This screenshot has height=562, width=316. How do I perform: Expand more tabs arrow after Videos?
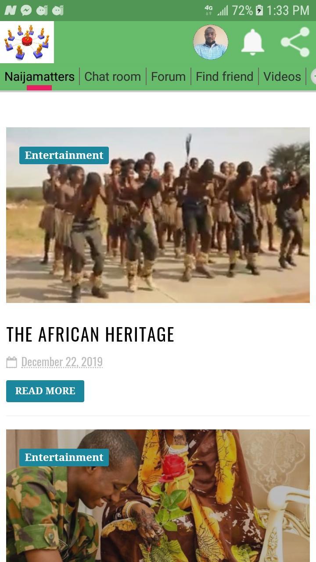[x=313, y=76]
